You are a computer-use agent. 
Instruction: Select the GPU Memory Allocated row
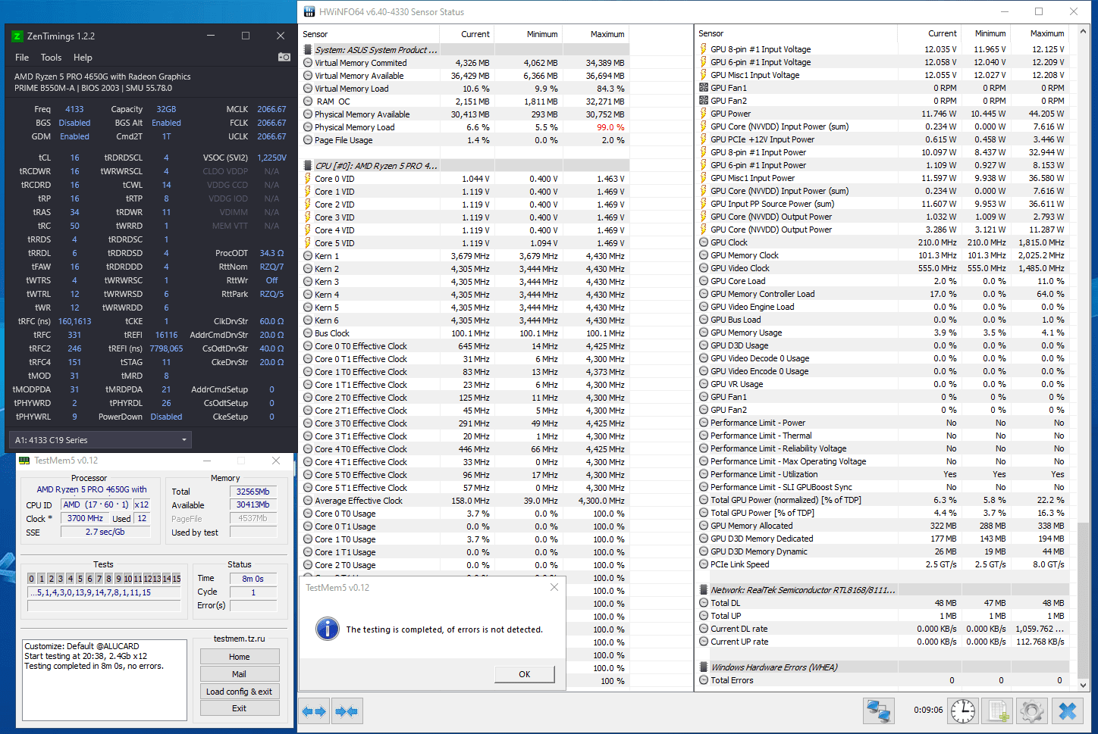(883, 526)
